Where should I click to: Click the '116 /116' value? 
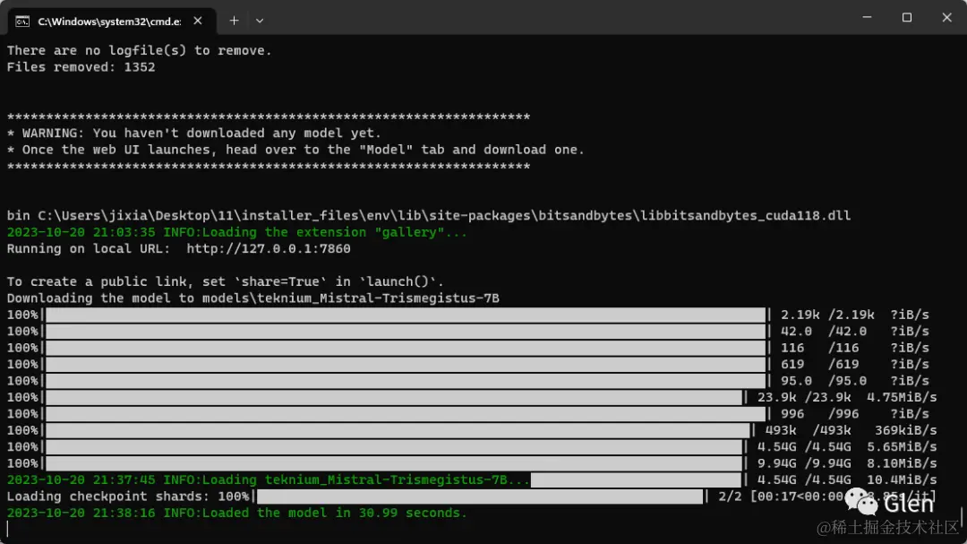point(819,349)
